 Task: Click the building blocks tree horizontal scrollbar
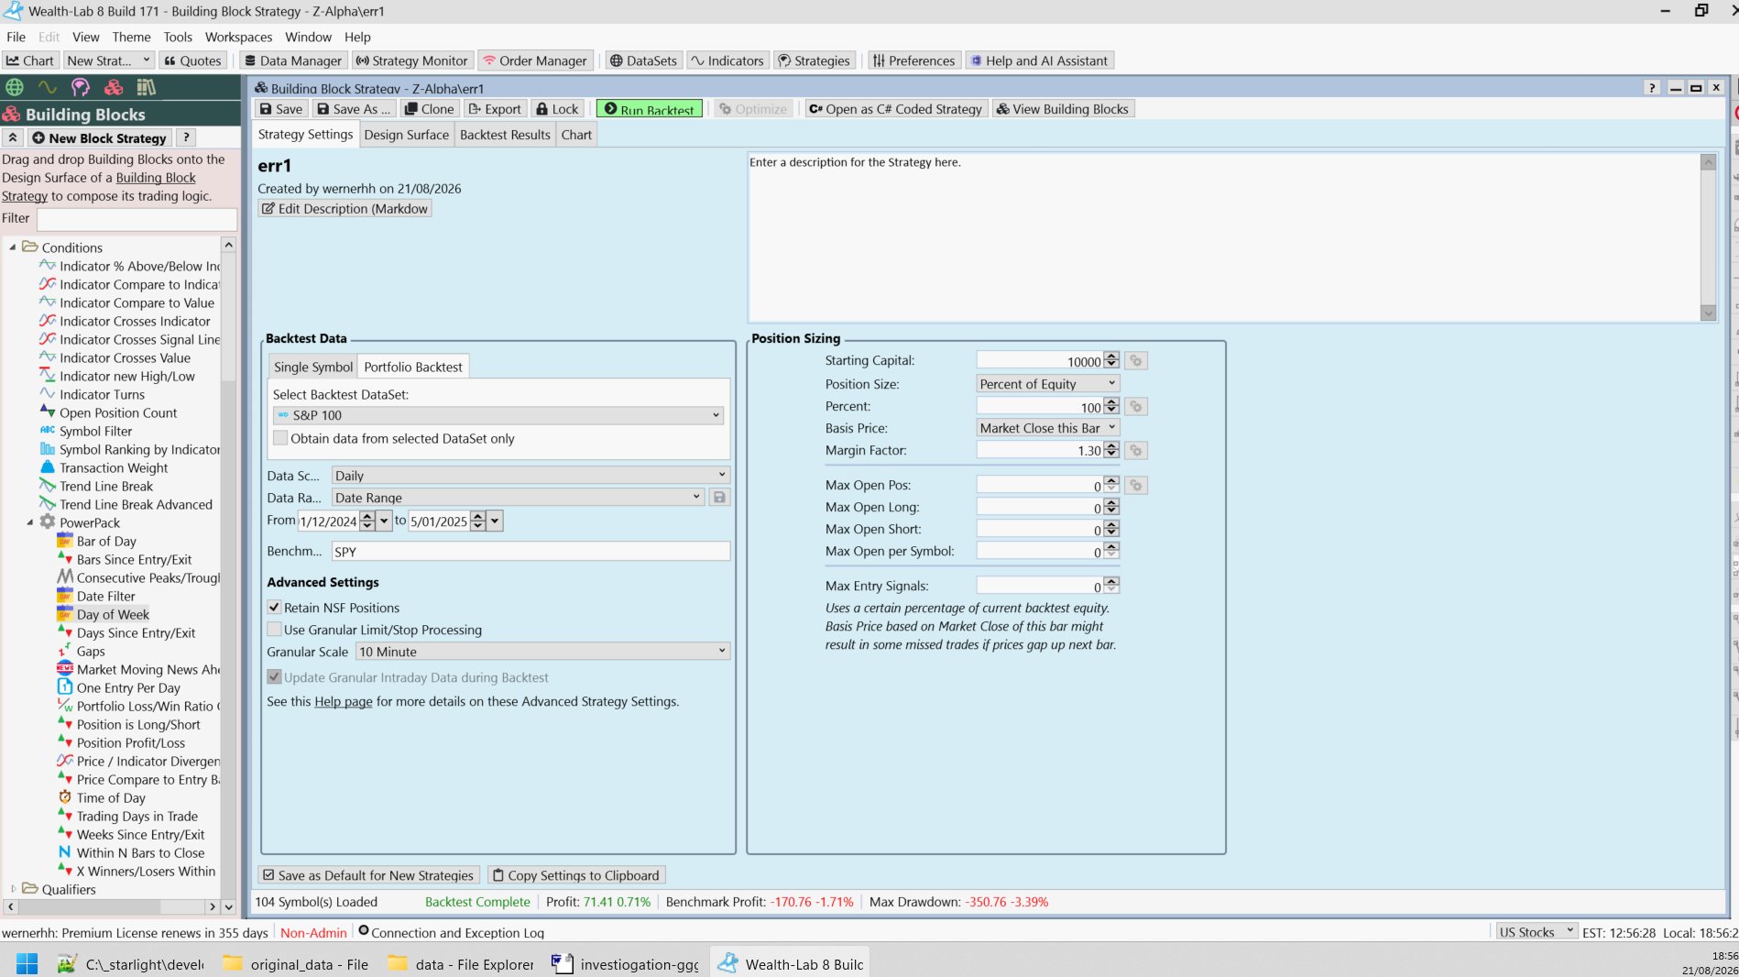pos(110,906)
